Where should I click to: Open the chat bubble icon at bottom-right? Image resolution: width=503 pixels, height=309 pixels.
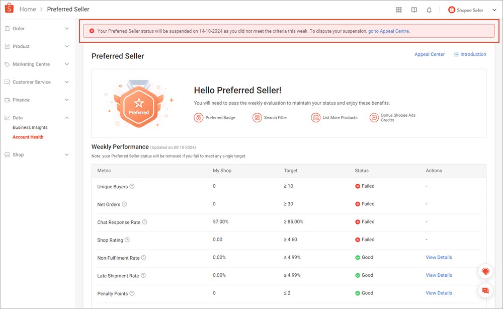click(x=485, y=290)
